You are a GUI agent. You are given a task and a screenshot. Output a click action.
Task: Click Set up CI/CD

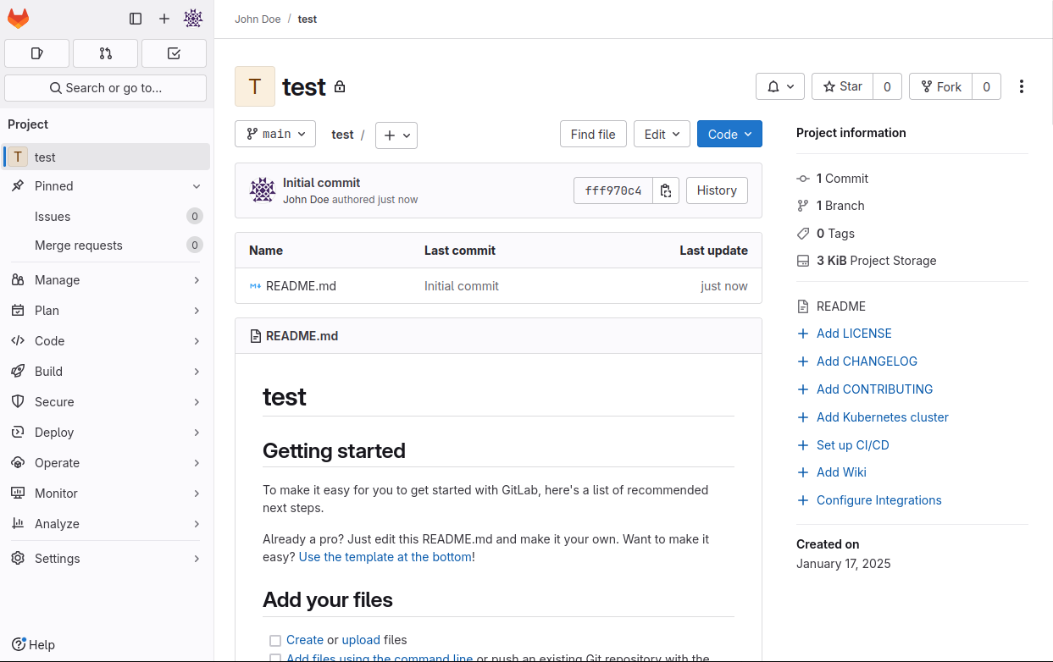(843, 445)
